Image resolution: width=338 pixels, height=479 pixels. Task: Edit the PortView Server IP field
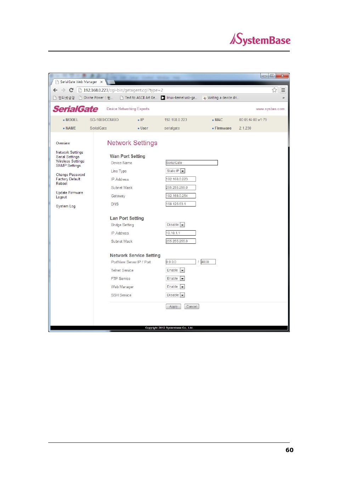pos(181,262)
